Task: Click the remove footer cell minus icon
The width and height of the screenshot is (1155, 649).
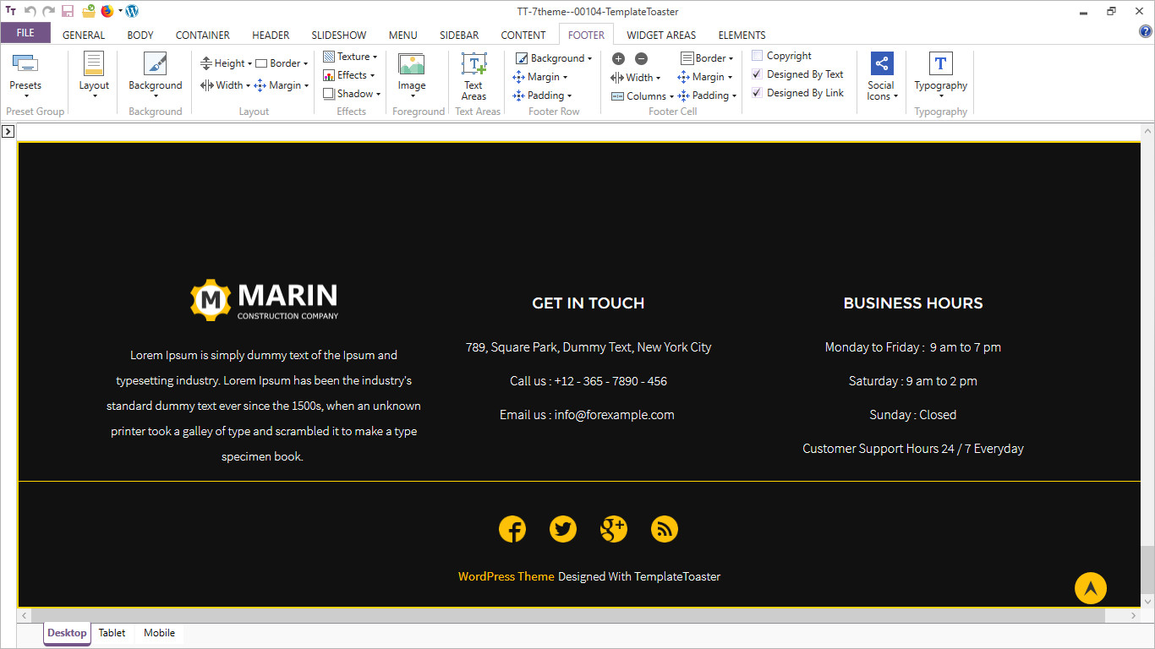Action: (641, 58)
